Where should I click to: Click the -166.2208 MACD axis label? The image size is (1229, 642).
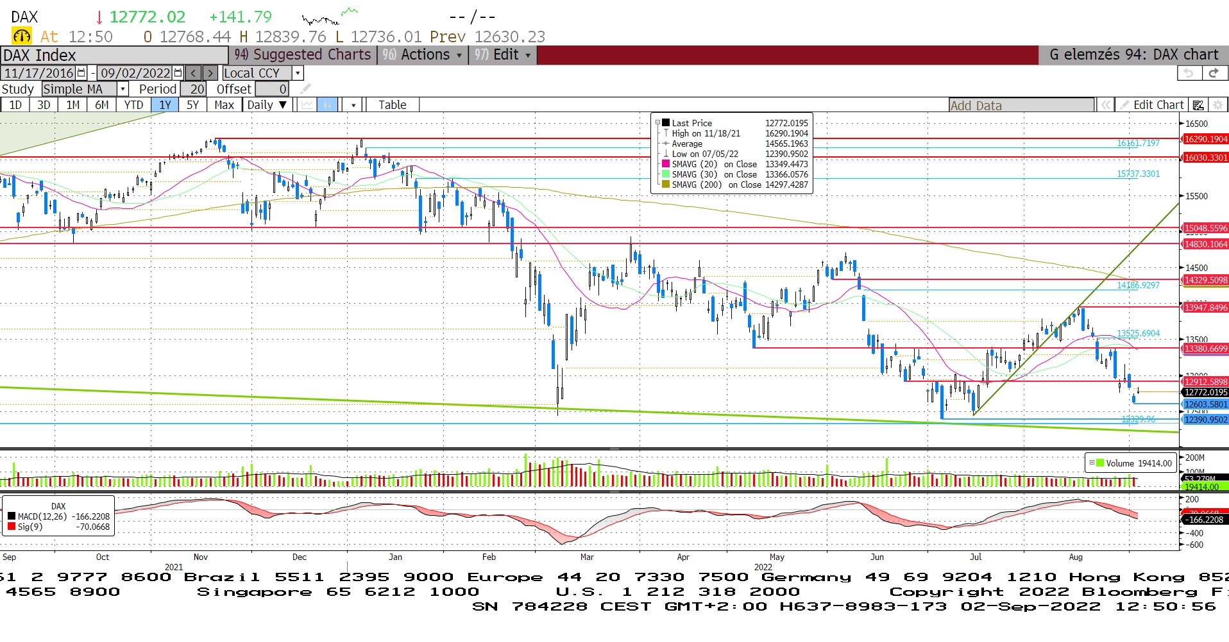coord(1205,520)
